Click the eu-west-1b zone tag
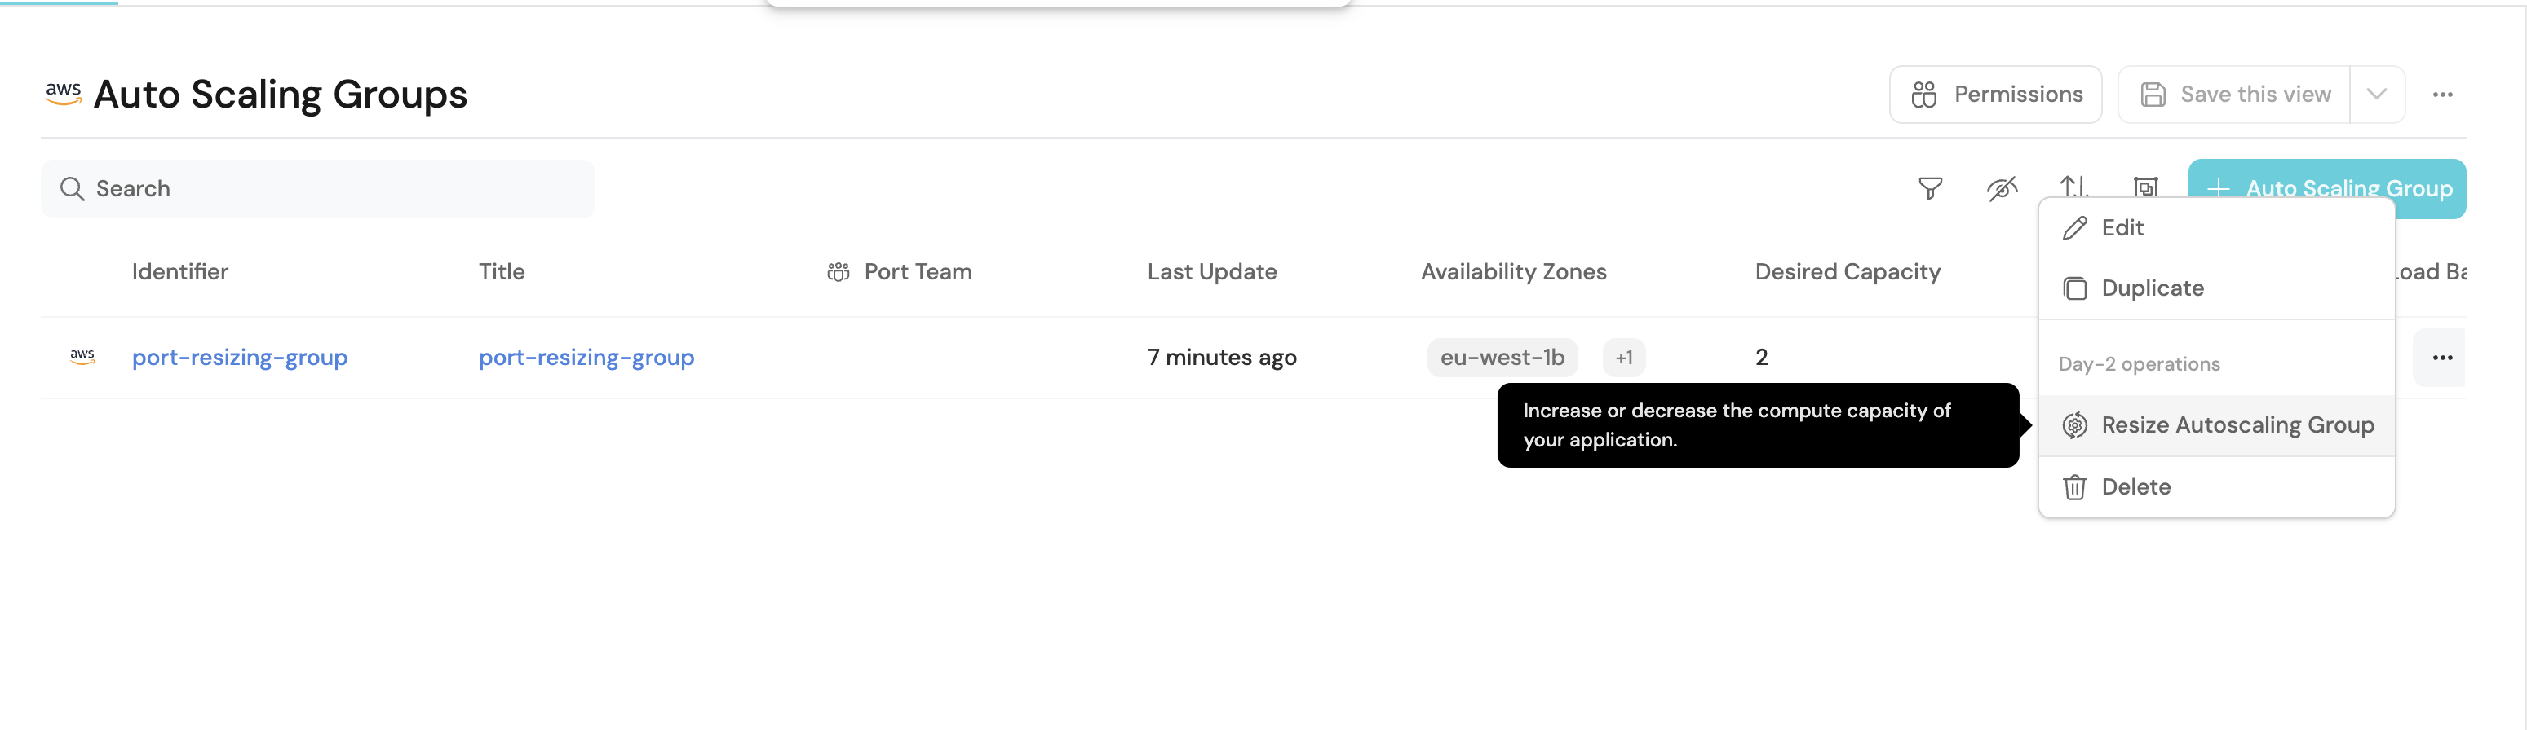The width and height of the screenshot is (2527, 730). [1502, 358]
